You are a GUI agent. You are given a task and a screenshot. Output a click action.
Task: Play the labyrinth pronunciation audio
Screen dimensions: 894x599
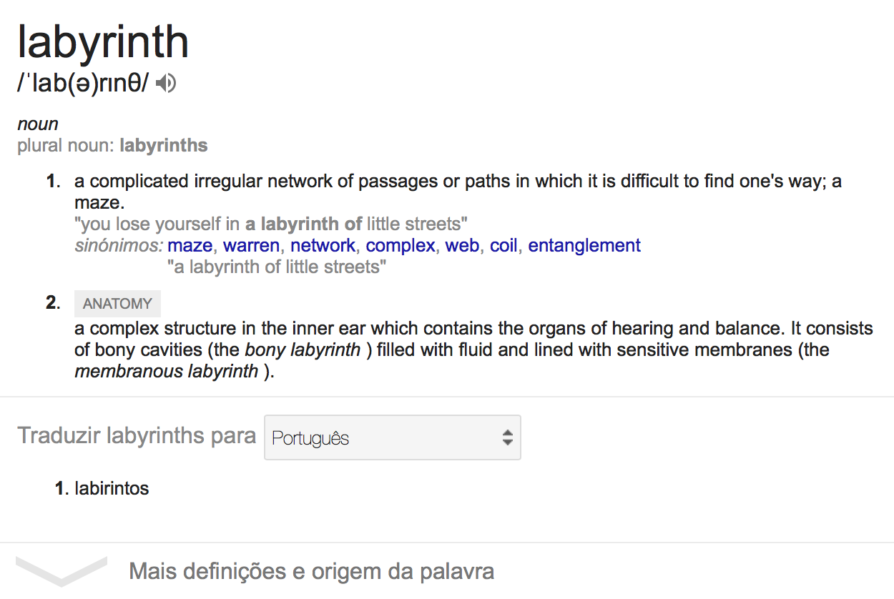pos(166,84)
